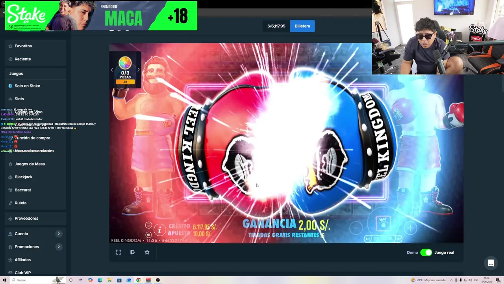
Task: Switch to Google Chrome in taskbar
Action: coord(138,280)
